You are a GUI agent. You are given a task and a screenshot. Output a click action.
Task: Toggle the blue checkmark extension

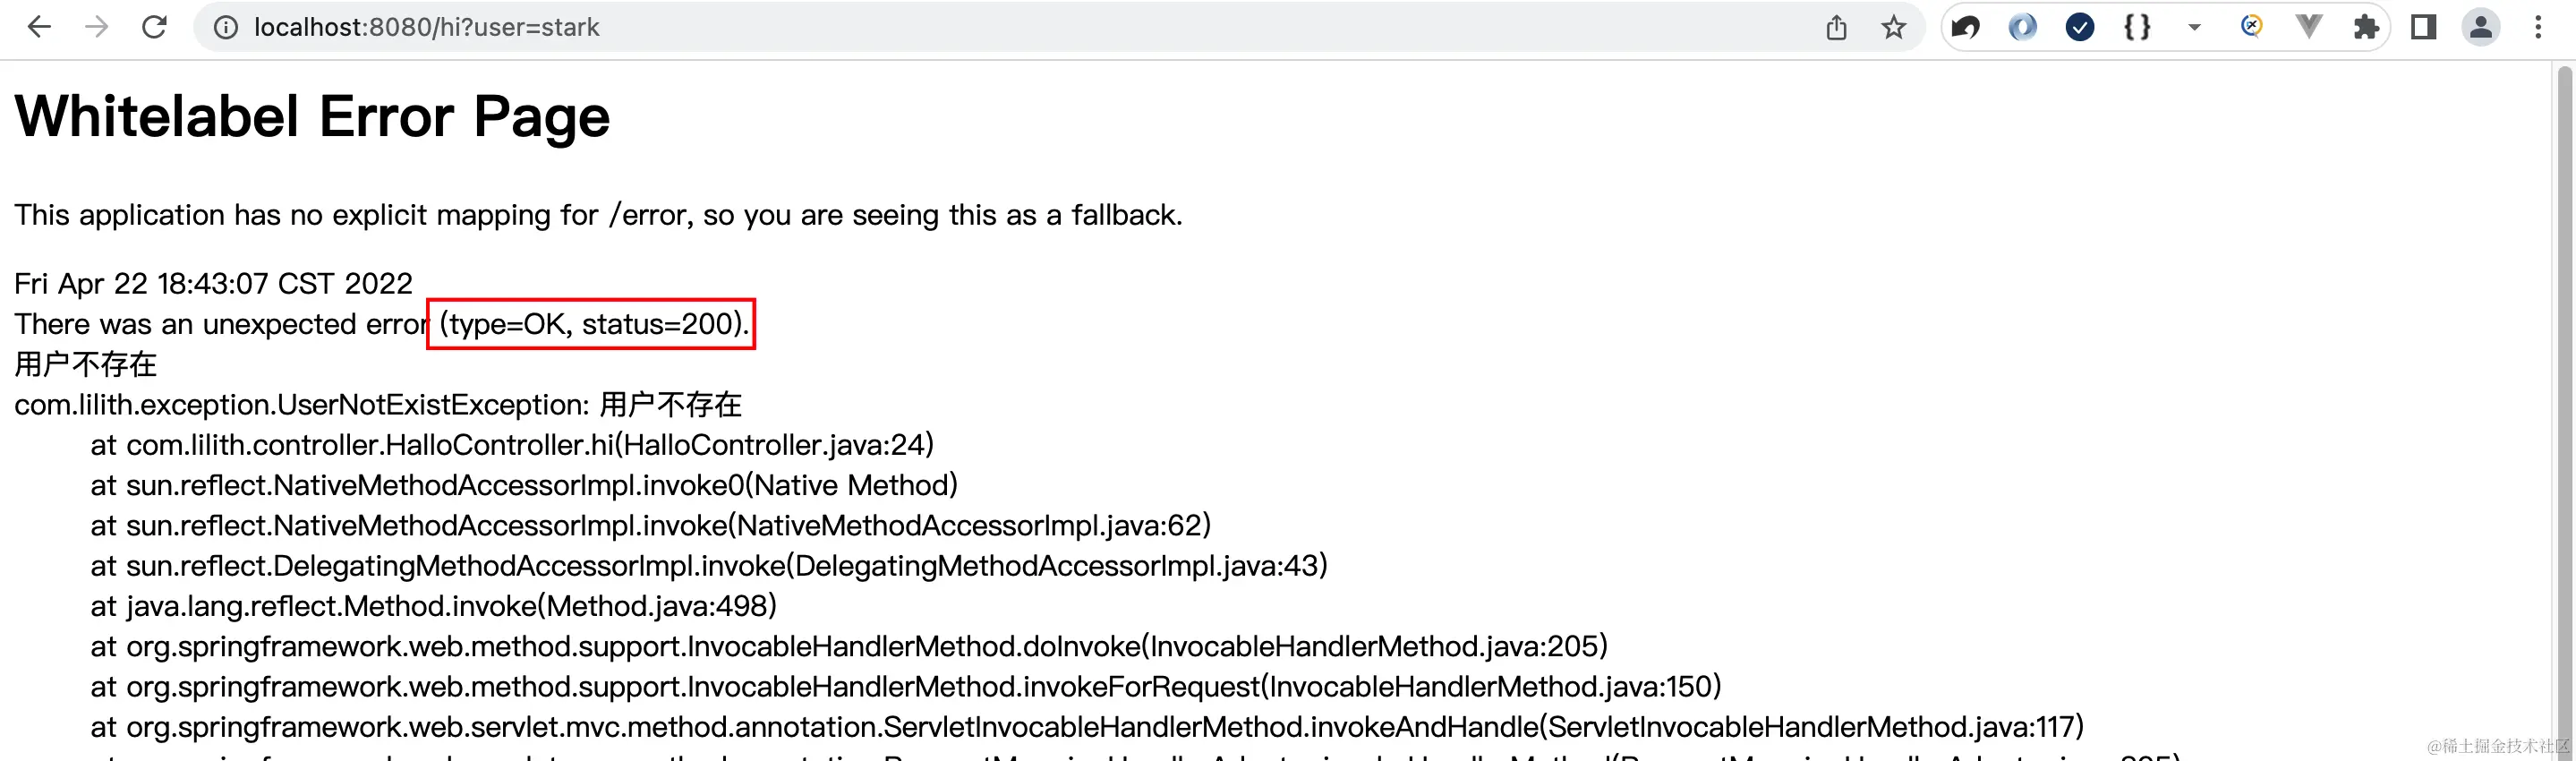pos(2080,27)
